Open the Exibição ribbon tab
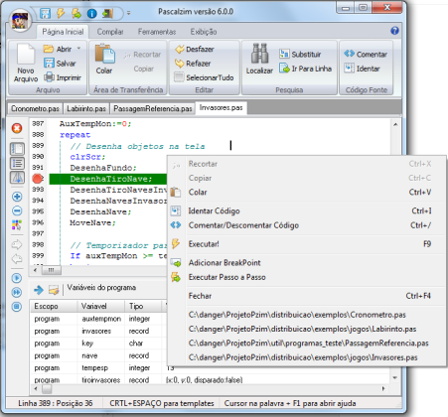Image resolution: width=448 pixels, height=417 pixels. coord(204,32)
